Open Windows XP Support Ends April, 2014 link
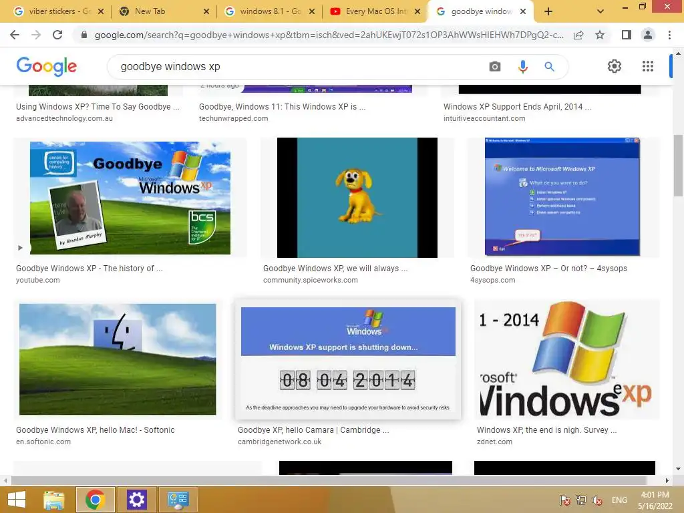Image resolution: width=684 pixels, height=513 pixels. pos(518,107)
